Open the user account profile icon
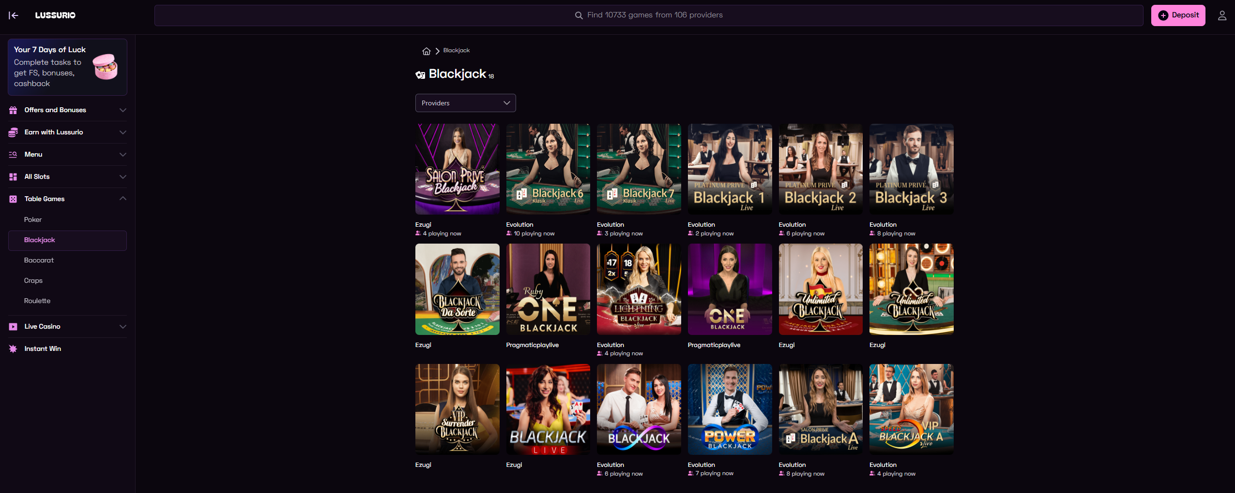Viewport: 1235px width, 493px height. point(1222,15)
